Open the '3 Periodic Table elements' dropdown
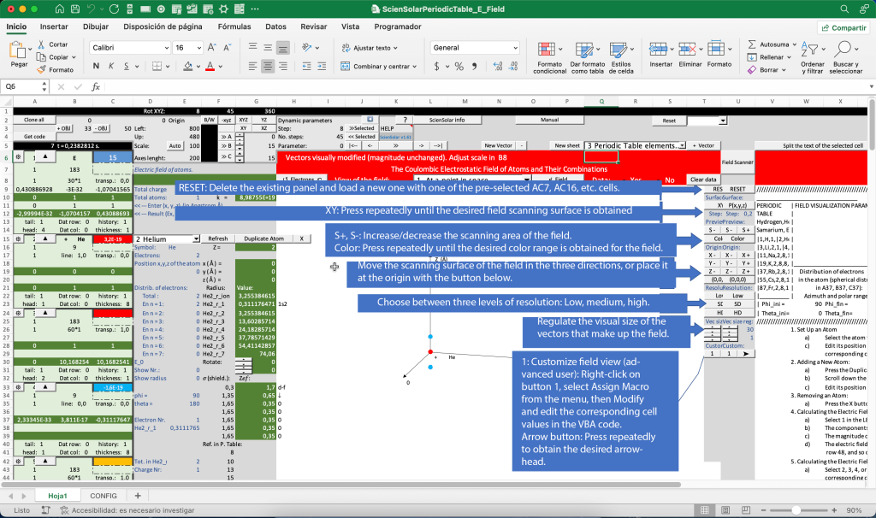Screen dimensions: 876x518 tap(681, 145)
